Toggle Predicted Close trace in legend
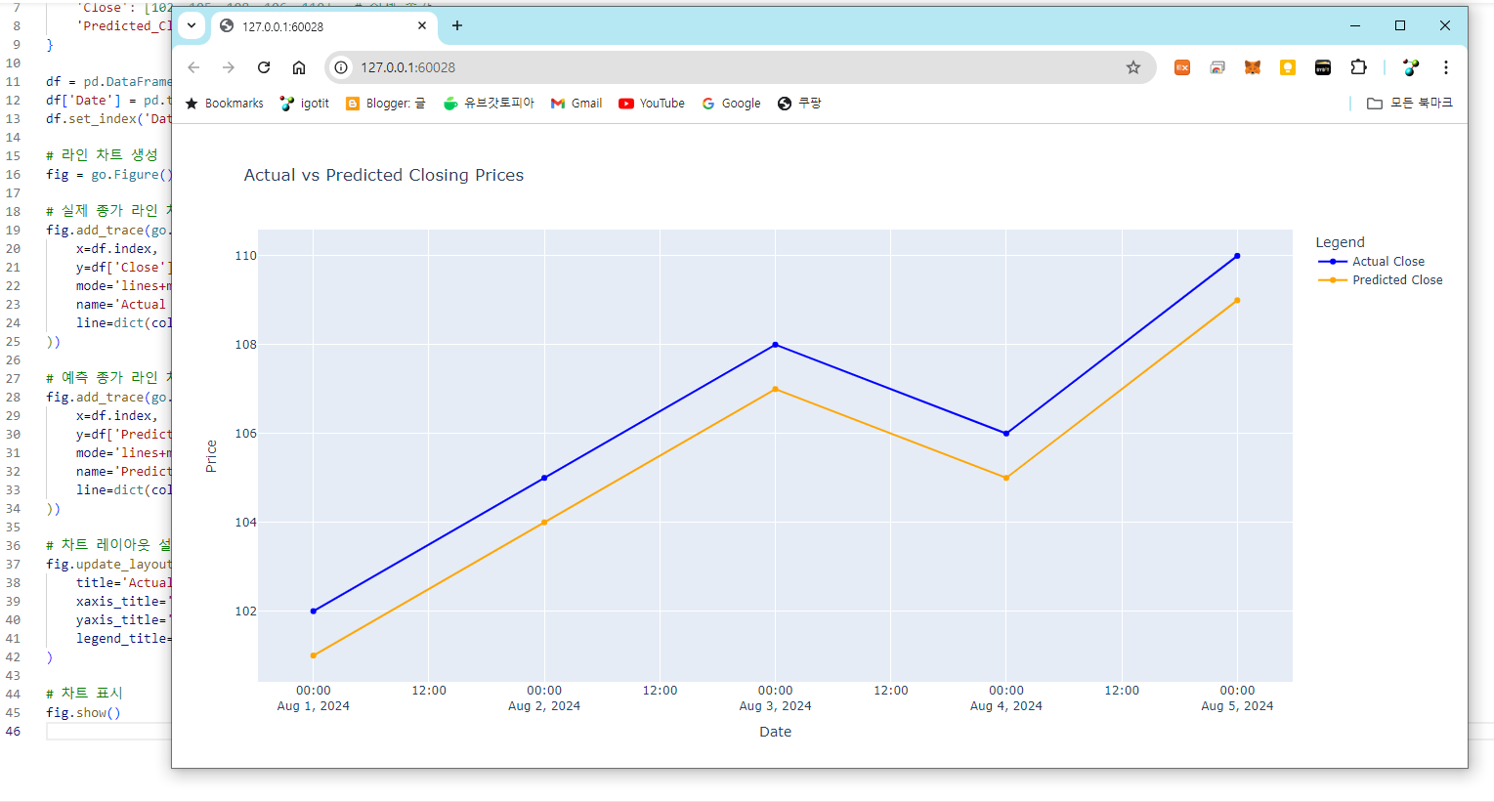The height and width of the screenshot is (802, 1494). click(1381, 280)
